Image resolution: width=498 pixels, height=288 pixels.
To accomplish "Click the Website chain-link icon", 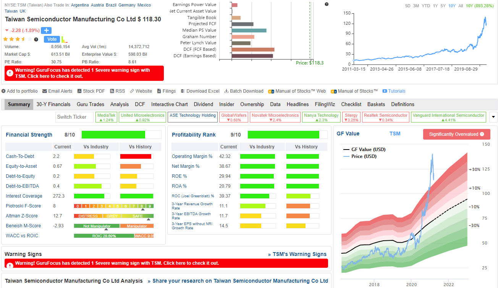I will coord(132,91).
